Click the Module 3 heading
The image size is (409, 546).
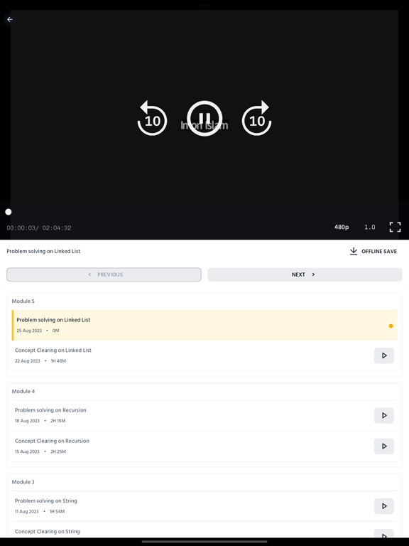coord(23,482)
